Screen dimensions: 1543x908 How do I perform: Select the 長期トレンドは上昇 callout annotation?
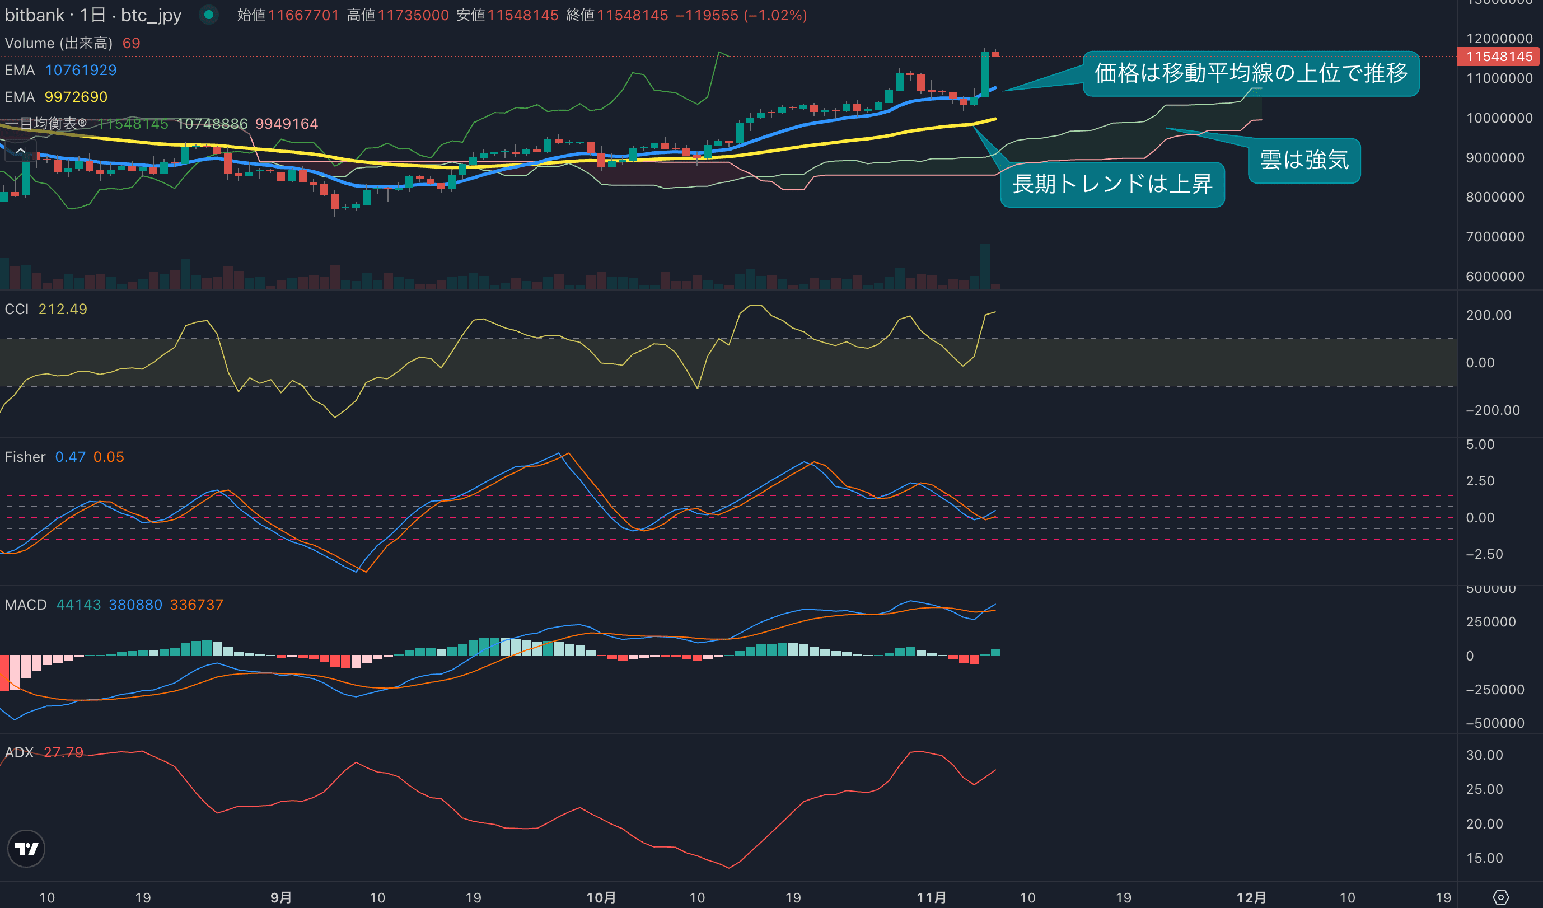click(x=1112, y=184)
